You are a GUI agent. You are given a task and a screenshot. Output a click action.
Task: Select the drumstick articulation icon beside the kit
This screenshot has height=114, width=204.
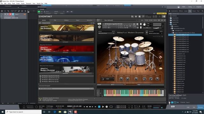tap(160, 53)
